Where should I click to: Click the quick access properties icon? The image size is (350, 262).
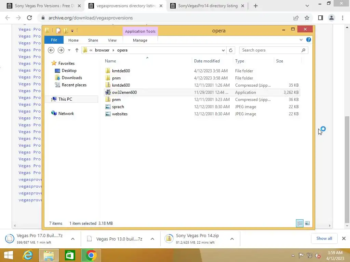tap(58, 30)
